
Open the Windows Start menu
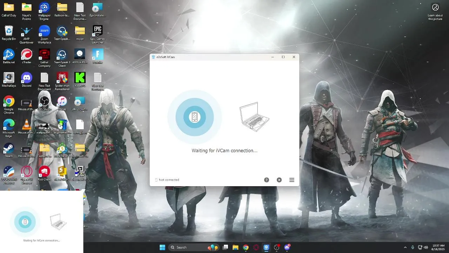162,247
